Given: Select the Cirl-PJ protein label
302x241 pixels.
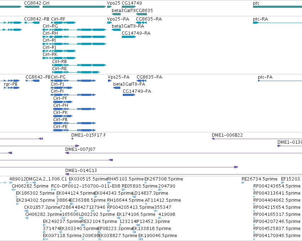Looking at the screenshot, I should (57, 84).
